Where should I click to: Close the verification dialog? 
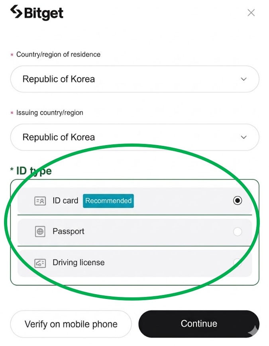pyautogui.click(x=251, y=12)
